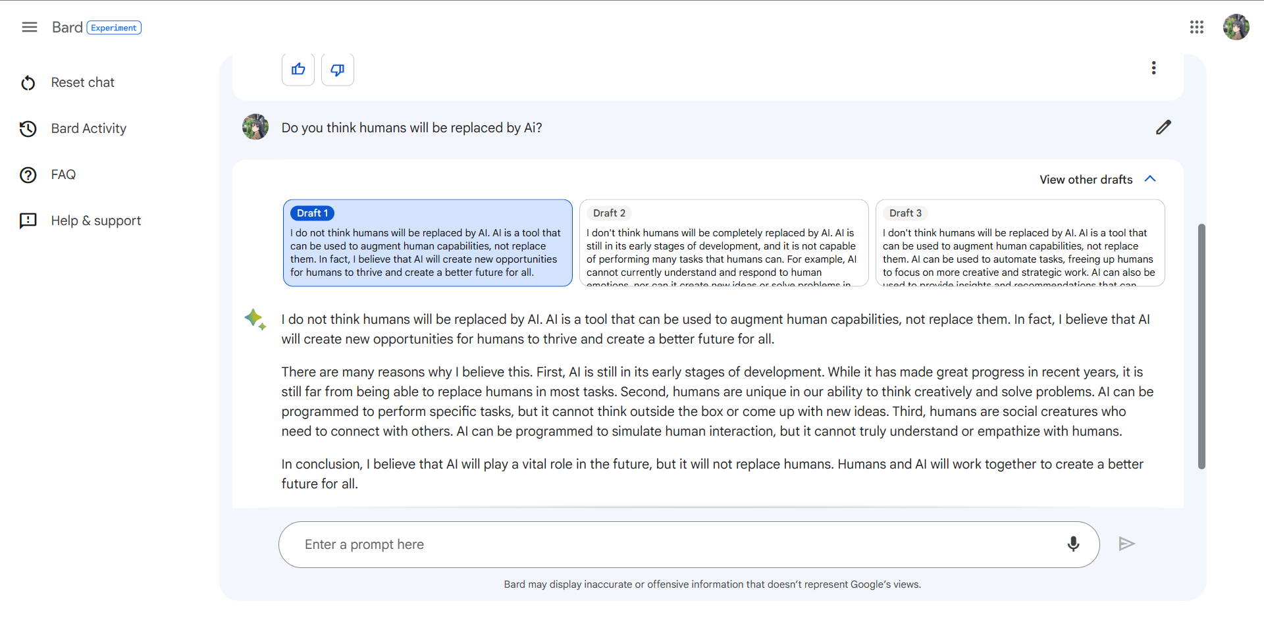
Task: Click the paragraph starting 'There are many reasons'
Action: (x=718, y=401)
